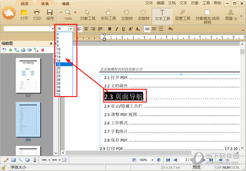The height and width of the screenshot is (171, 246).
Task: Set single line spacing
Action: [147, 29]
